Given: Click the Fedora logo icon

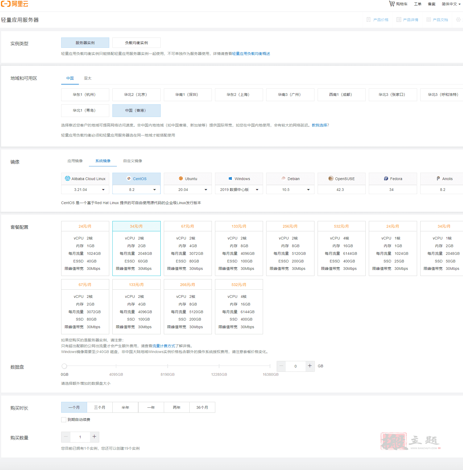Looking at the screenshot, I should click(386, 178).
